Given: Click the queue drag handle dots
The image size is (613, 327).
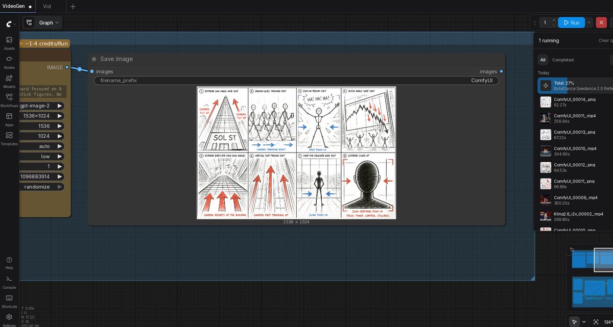Looking at the screenshot, I should pyautogui.click(x=534, y=22).
